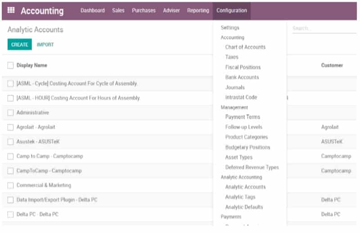Open the Adviser menu
Screen dimensions: 360x233
click(171, 10)
